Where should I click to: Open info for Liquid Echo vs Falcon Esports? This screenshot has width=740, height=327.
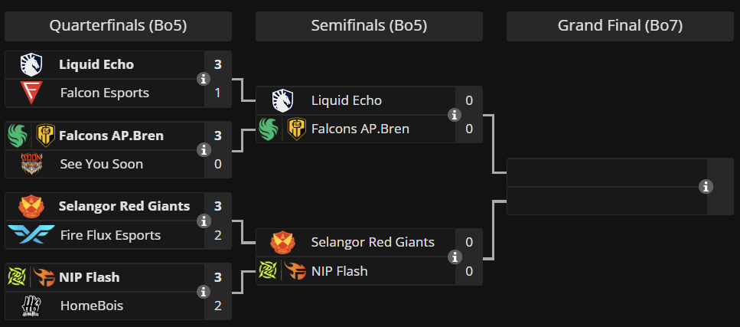(x=204, y=79)
